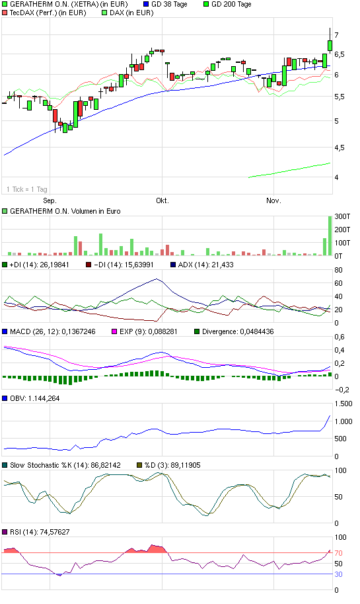The height and width of the screenshot is (604, 360).
Task: Click the Divergence: 0,0484436 value
Action: click(238, 331)
